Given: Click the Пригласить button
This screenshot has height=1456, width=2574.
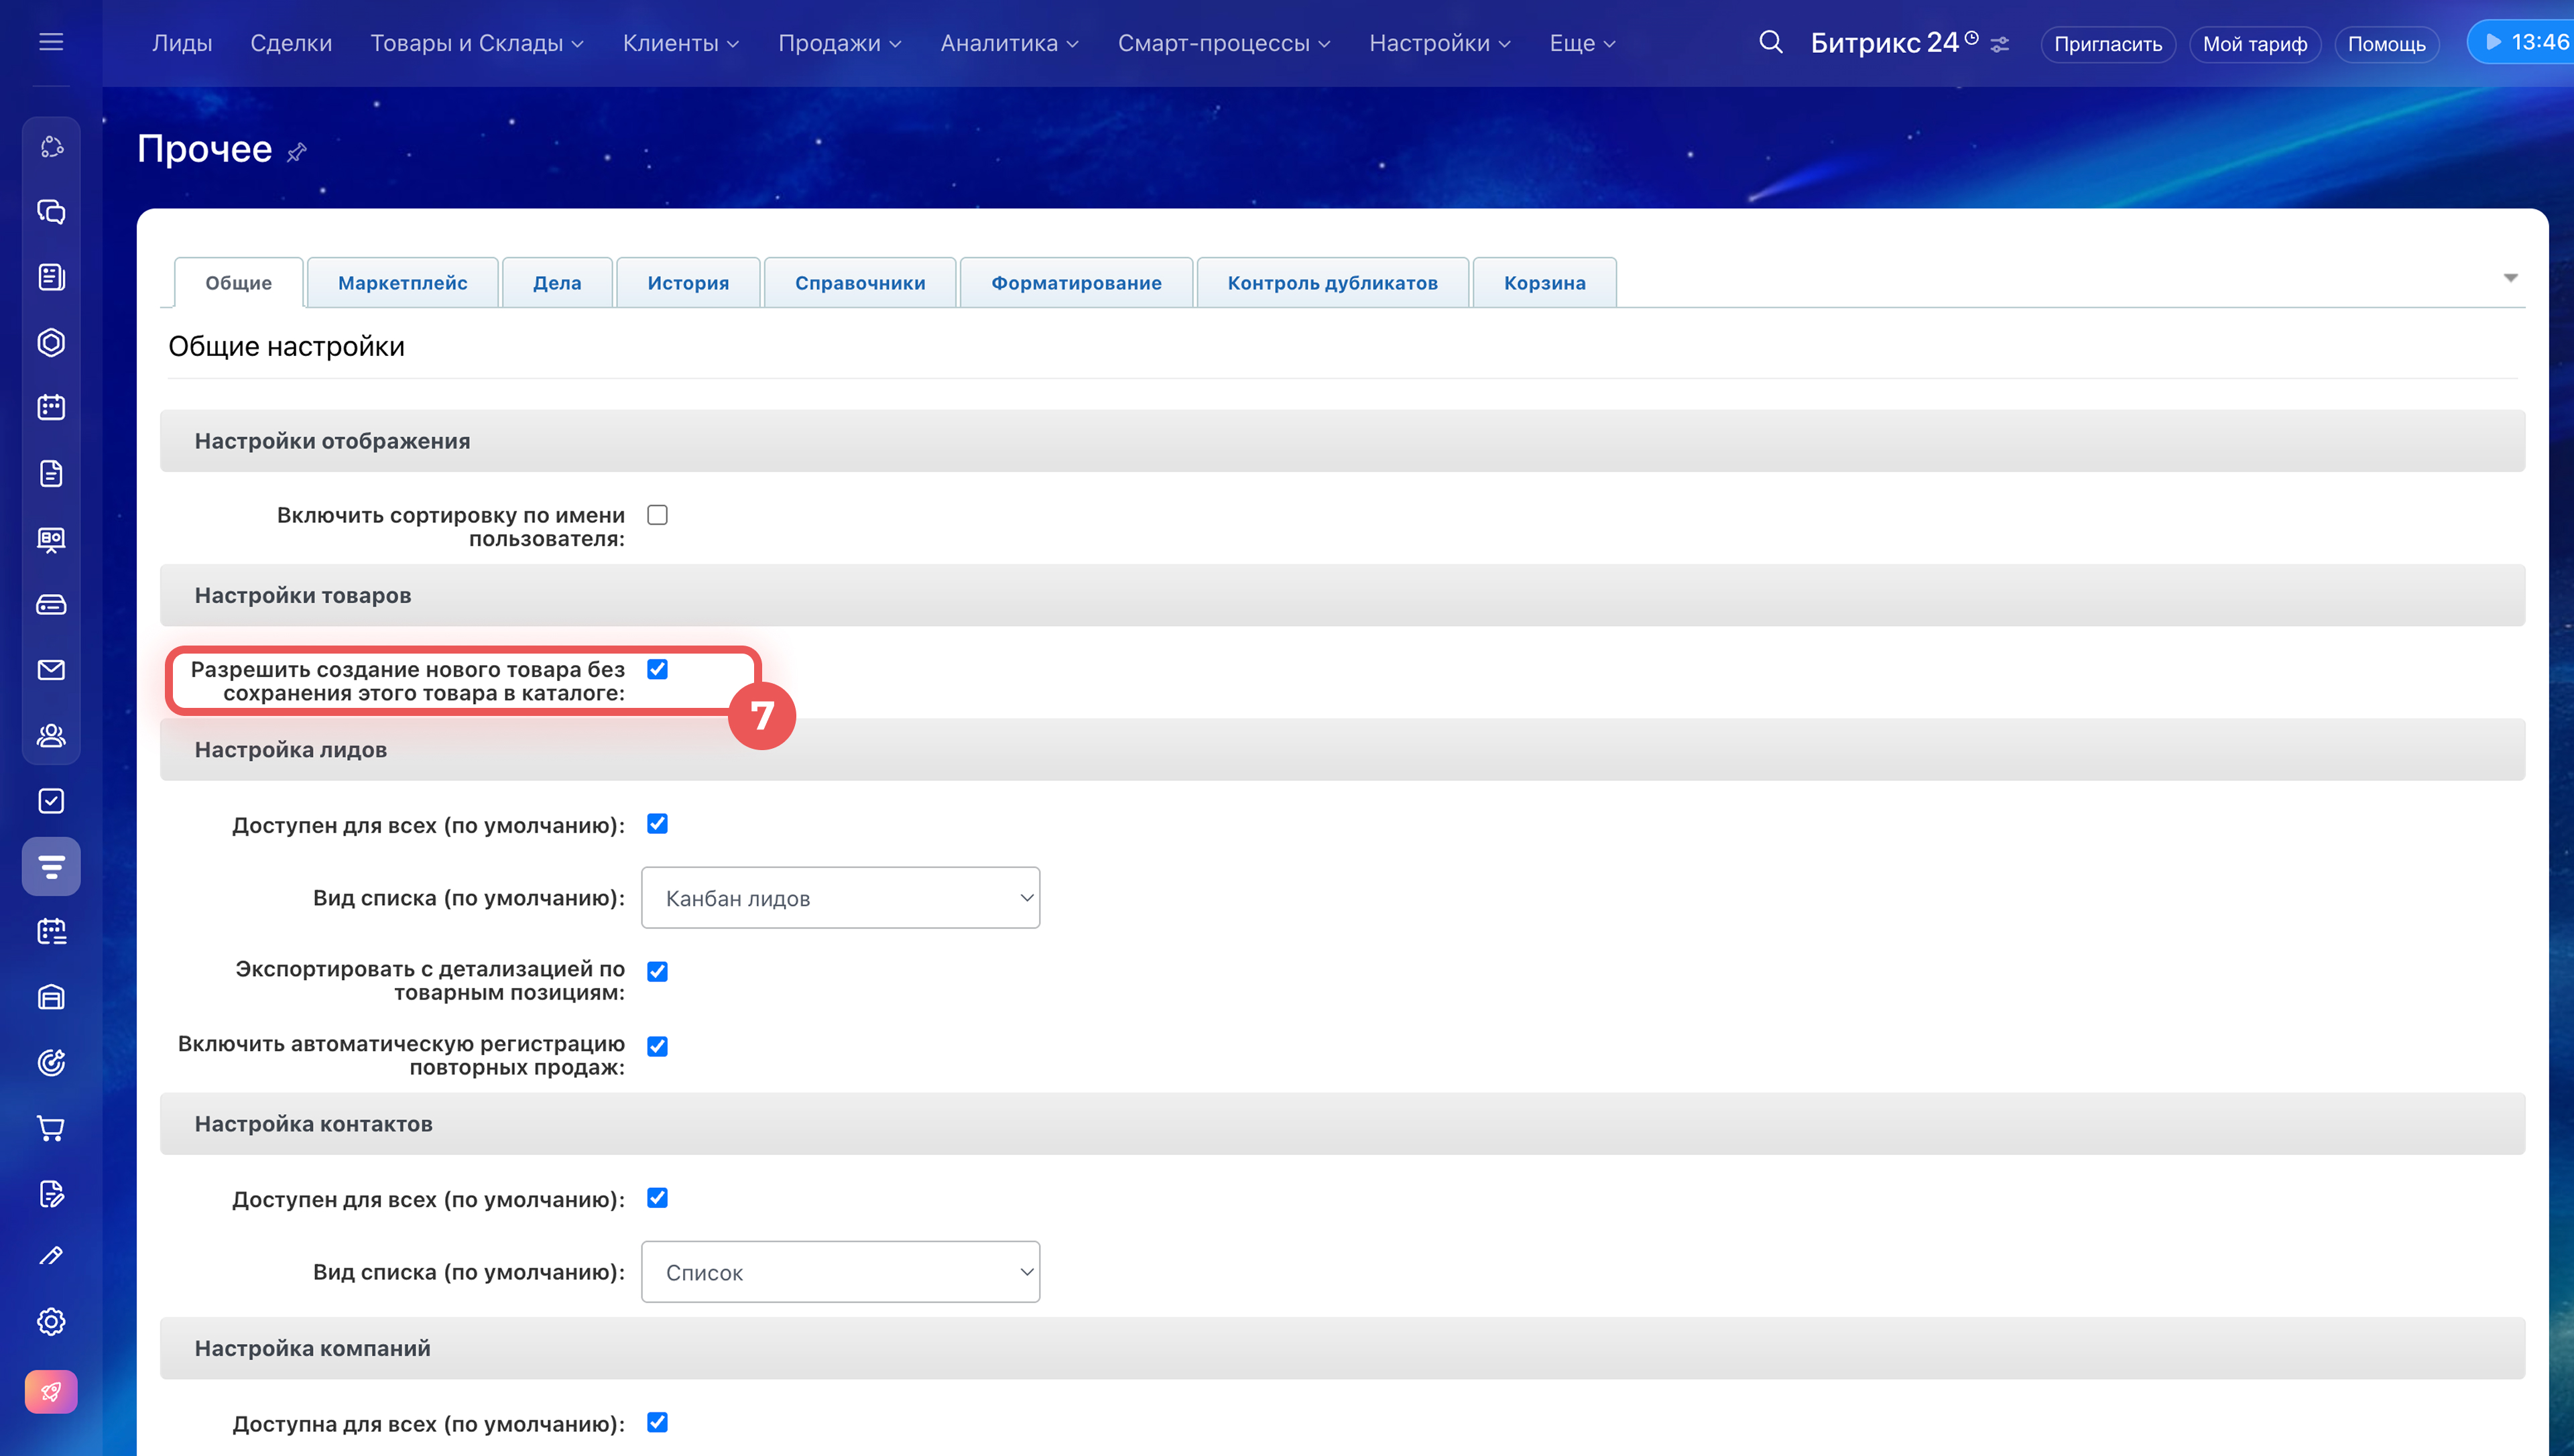Looking at the screenshot, I should 2107,44.
